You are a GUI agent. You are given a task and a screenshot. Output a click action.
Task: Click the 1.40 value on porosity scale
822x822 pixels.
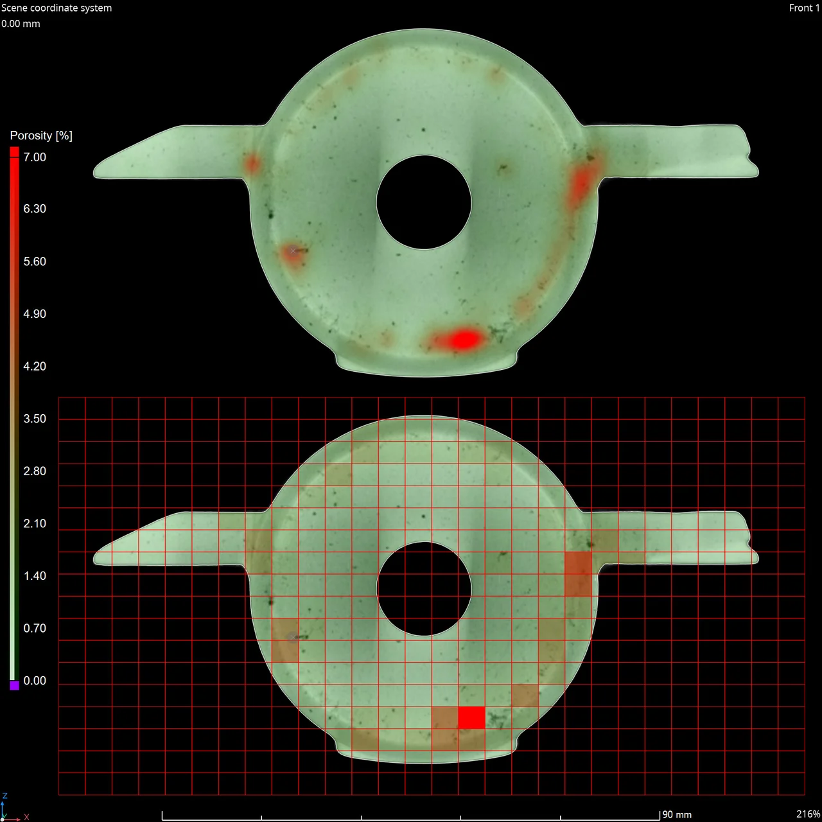point(35,576)
